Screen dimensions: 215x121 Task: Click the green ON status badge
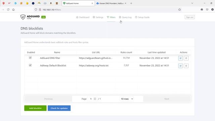pyautogui.click(x=43, y=17)
